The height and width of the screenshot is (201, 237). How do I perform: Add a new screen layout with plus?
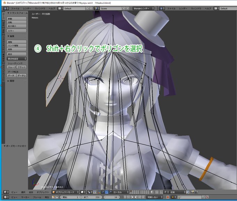coord(87,8)
